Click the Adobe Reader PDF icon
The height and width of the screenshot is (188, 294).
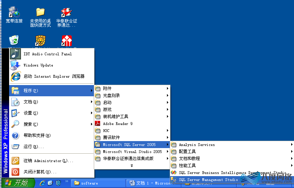tap(98, 124)
